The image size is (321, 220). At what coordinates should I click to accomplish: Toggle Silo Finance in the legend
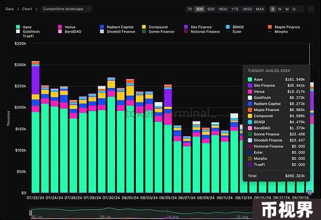198,27
